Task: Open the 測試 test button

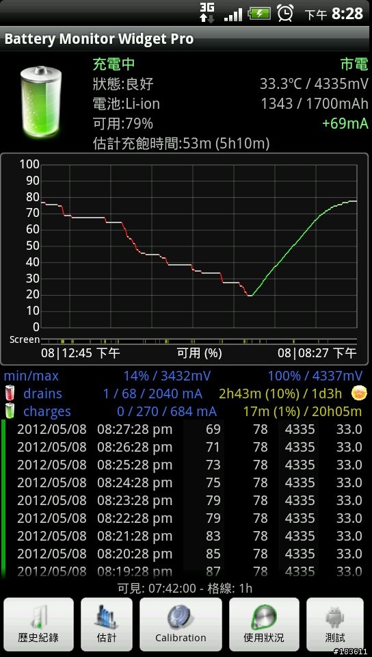Action: pyautogui.click(x=335, y=624)
